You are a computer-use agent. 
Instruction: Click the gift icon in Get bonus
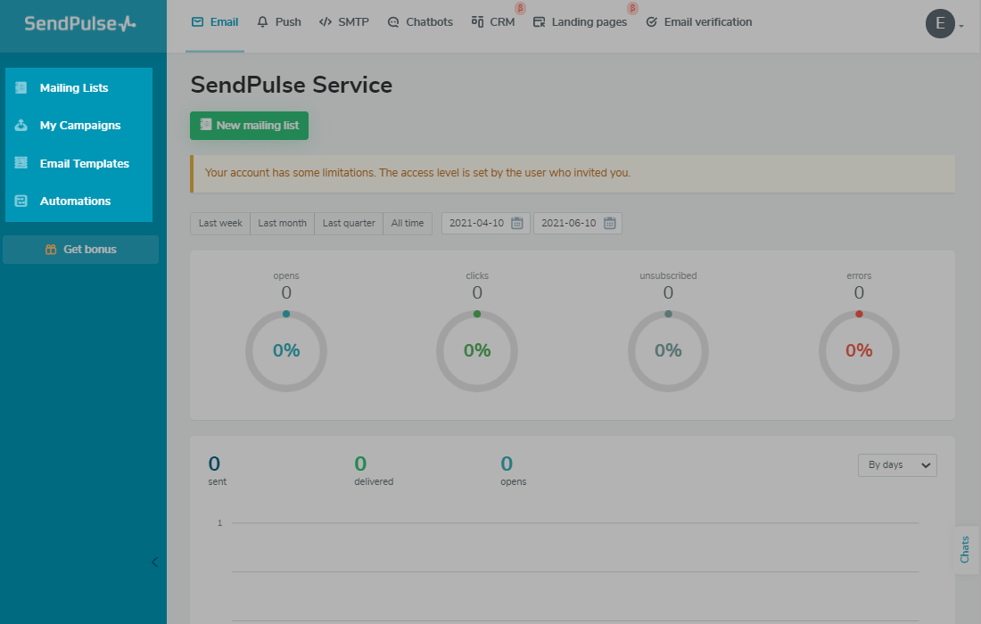[x=51, y=250]
